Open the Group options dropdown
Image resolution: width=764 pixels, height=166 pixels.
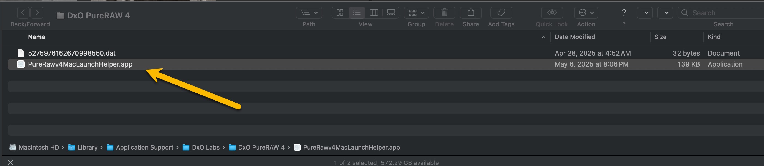coord(416,12)
